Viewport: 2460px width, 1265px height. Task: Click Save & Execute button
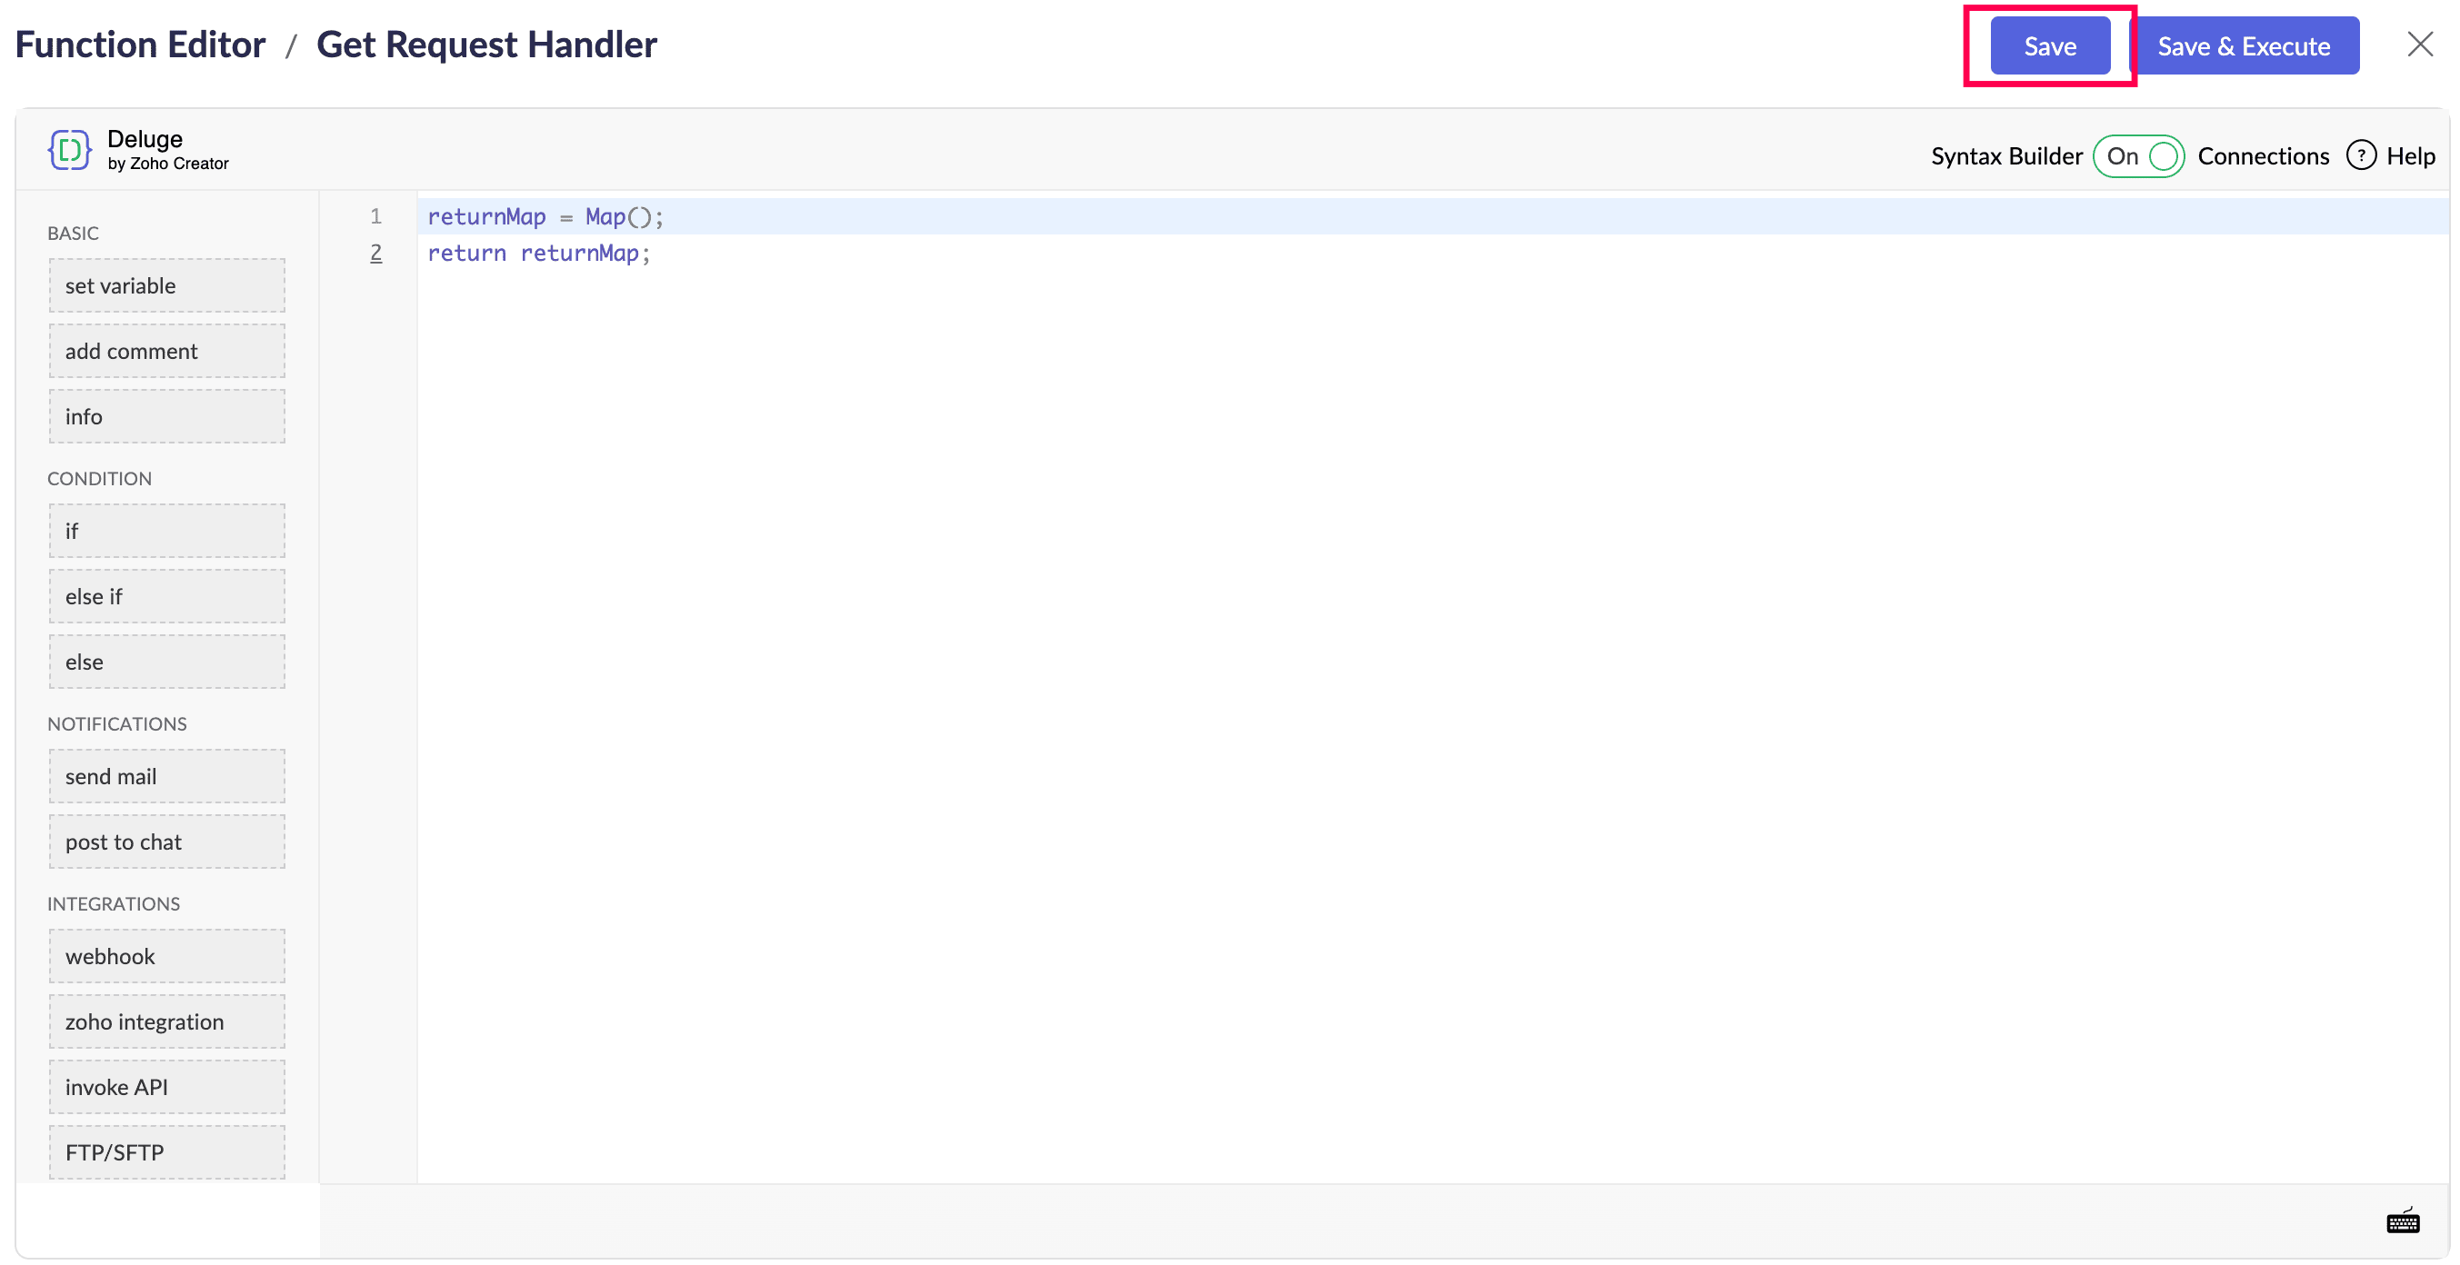click(x=2244, y=45)
